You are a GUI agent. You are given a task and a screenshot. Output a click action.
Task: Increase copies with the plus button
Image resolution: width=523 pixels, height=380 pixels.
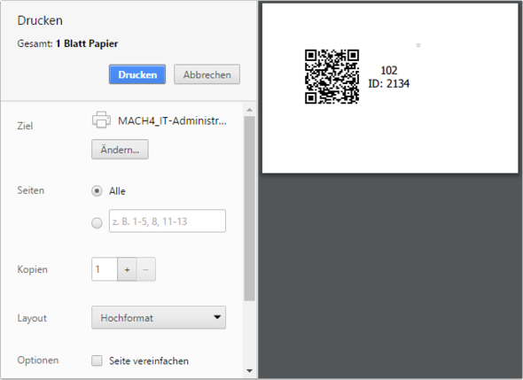pyautogui.click(x=127, y=269)
